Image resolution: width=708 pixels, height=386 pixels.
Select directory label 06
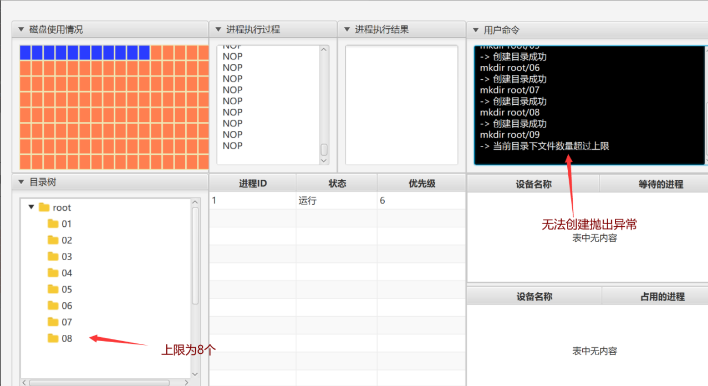(x=67, y=306)
